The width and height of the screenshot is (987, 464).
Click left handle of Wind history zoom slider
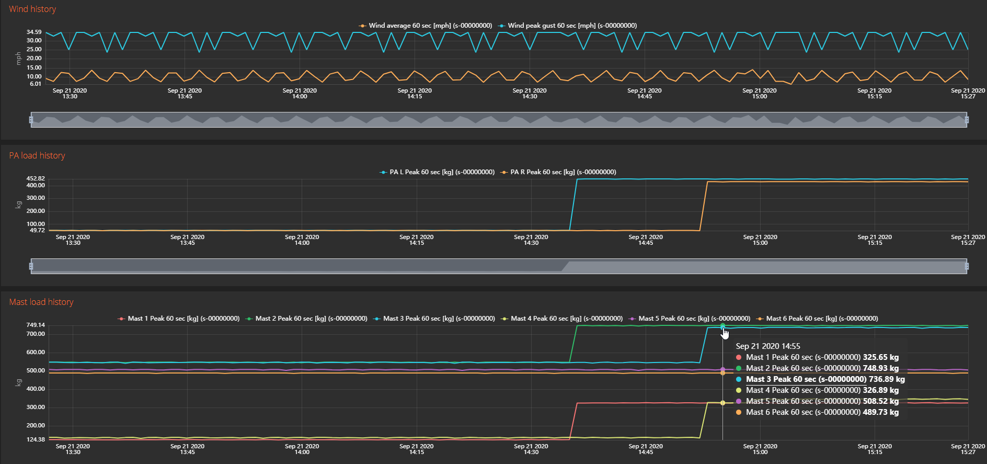(x=31, y=120)
